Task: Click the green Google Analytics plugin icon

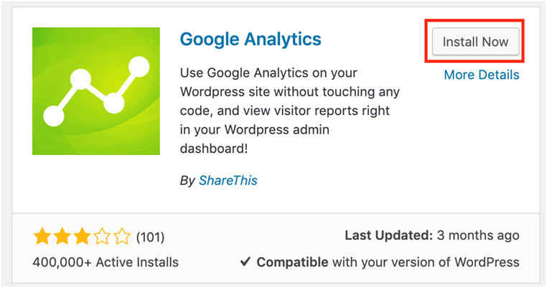Action: (95, 91)
